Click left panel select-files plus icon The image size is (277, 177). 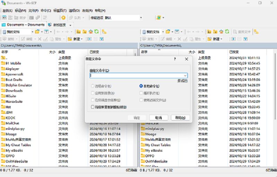click(x=90, y=39)
